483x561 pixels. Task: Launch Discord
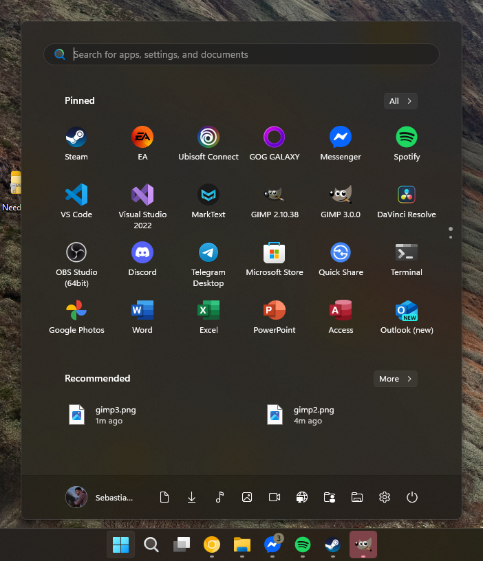click(142, 259)
